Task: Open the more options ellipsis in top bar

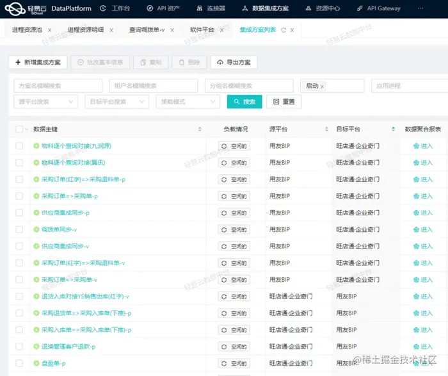Action: (420, 8)
